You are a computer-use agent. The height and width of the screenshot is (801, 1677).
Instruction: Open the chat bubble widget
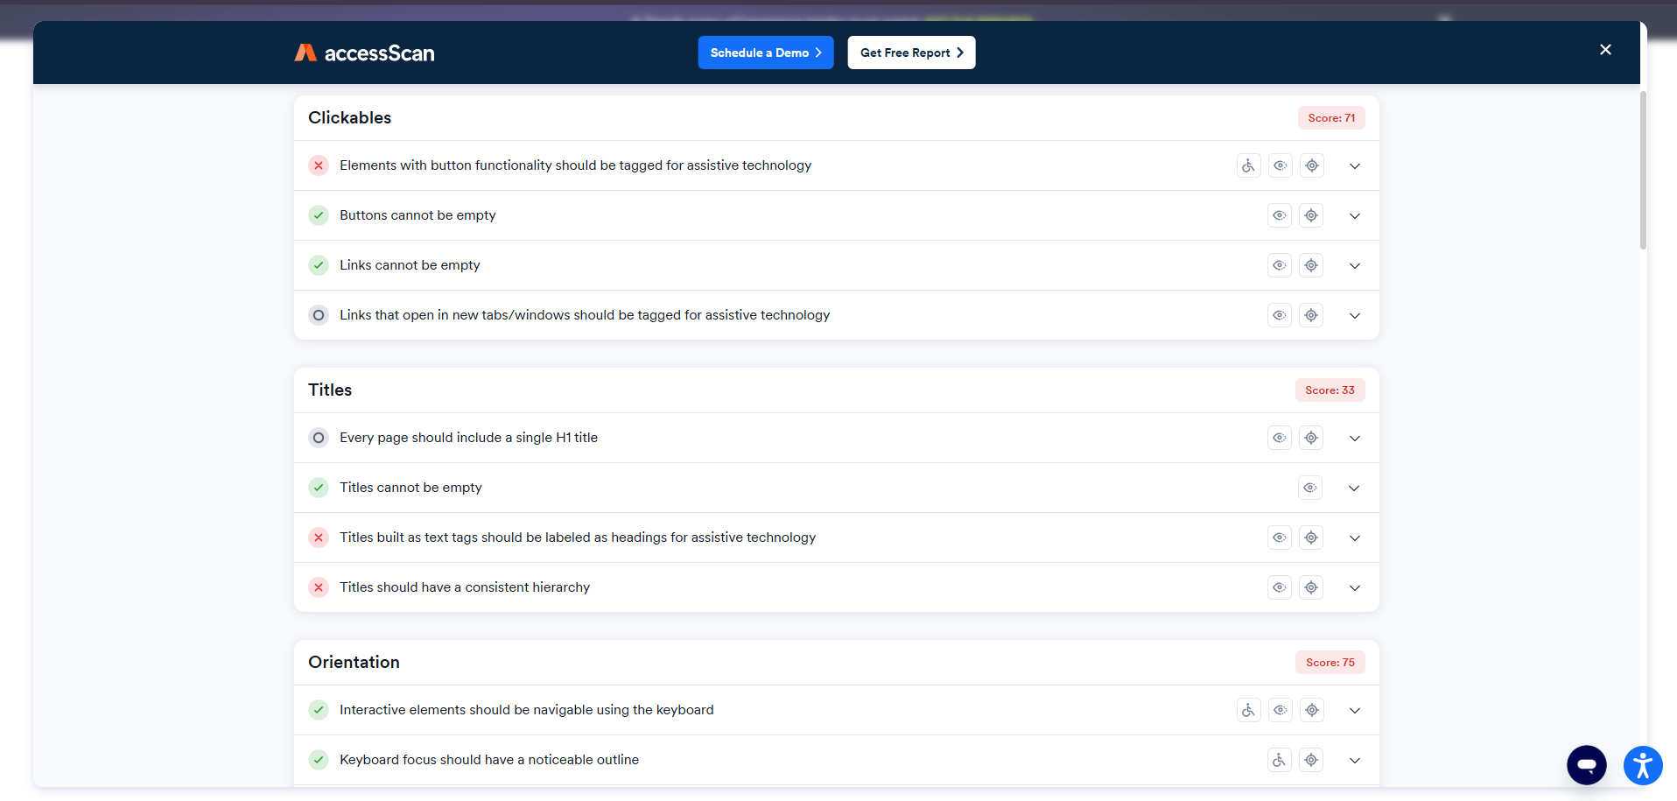point(1586,765)
